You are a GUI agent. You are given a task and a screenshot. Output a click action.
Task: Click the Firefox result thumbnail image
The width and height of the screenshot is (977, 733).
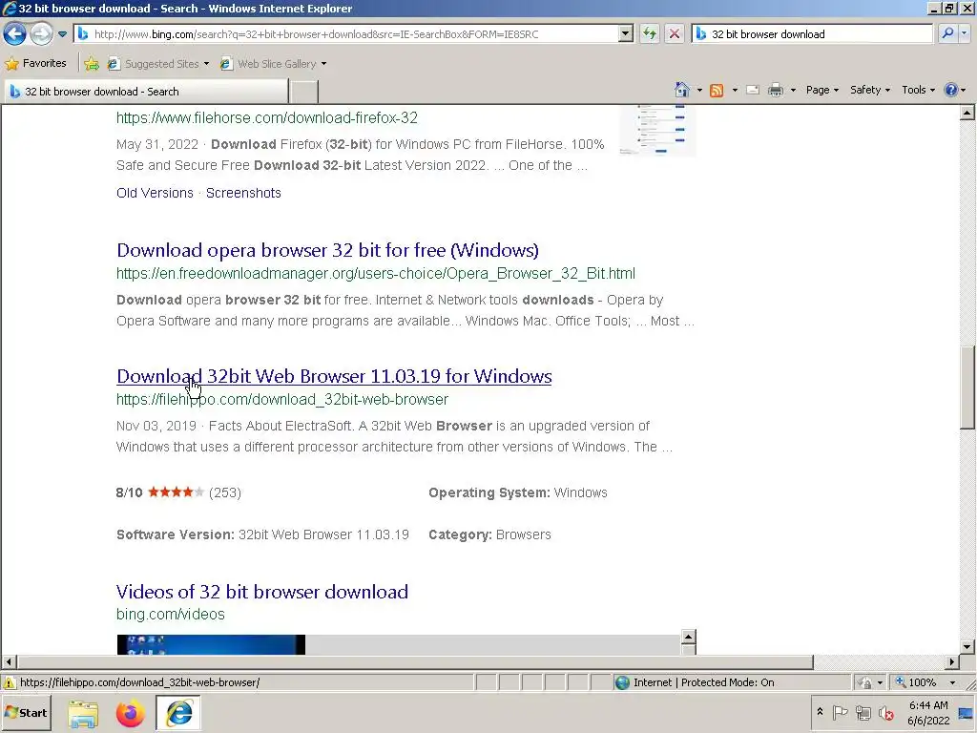[657, 130]
